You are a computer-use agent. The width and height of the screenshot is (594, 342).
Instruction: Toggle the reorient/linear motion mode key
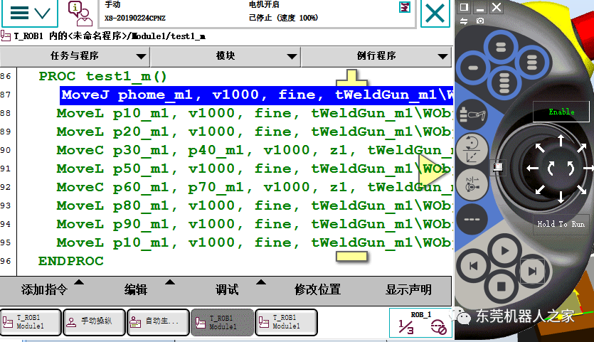470,148
